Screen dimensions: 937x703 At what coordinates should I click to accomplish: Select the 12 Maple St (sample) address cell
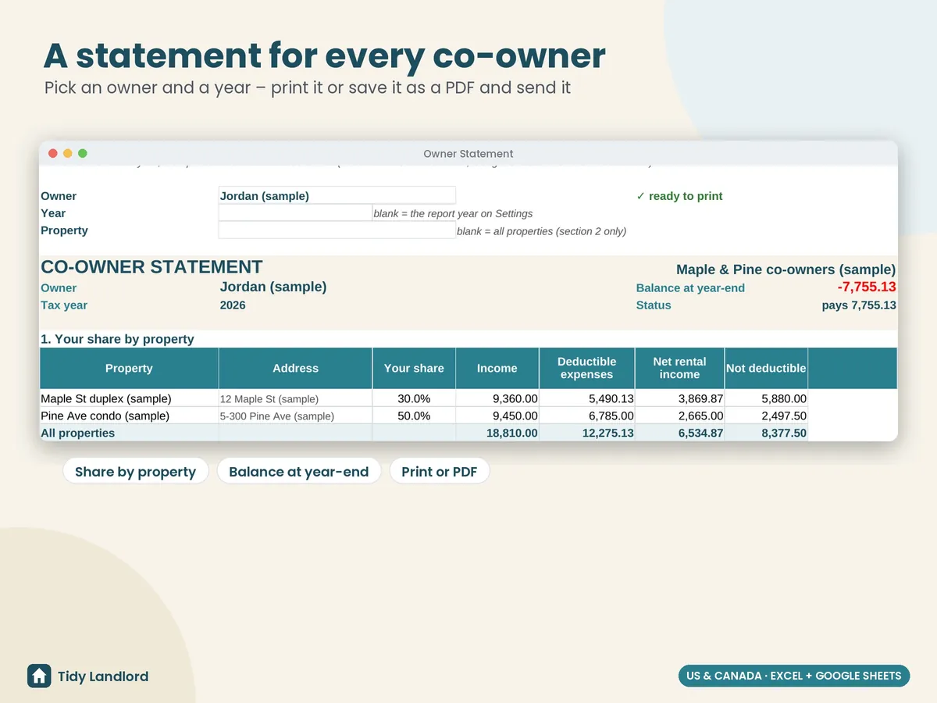(x=295, y=398)
